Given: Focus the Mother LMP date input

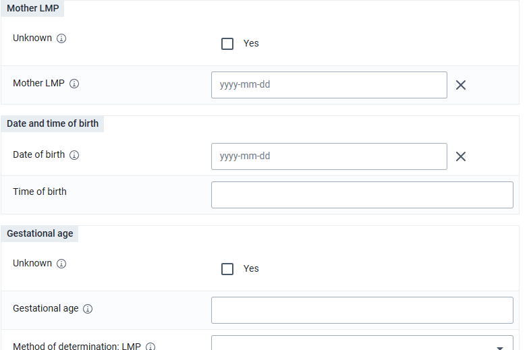Looking at the screenshot, I should point(329,85).
